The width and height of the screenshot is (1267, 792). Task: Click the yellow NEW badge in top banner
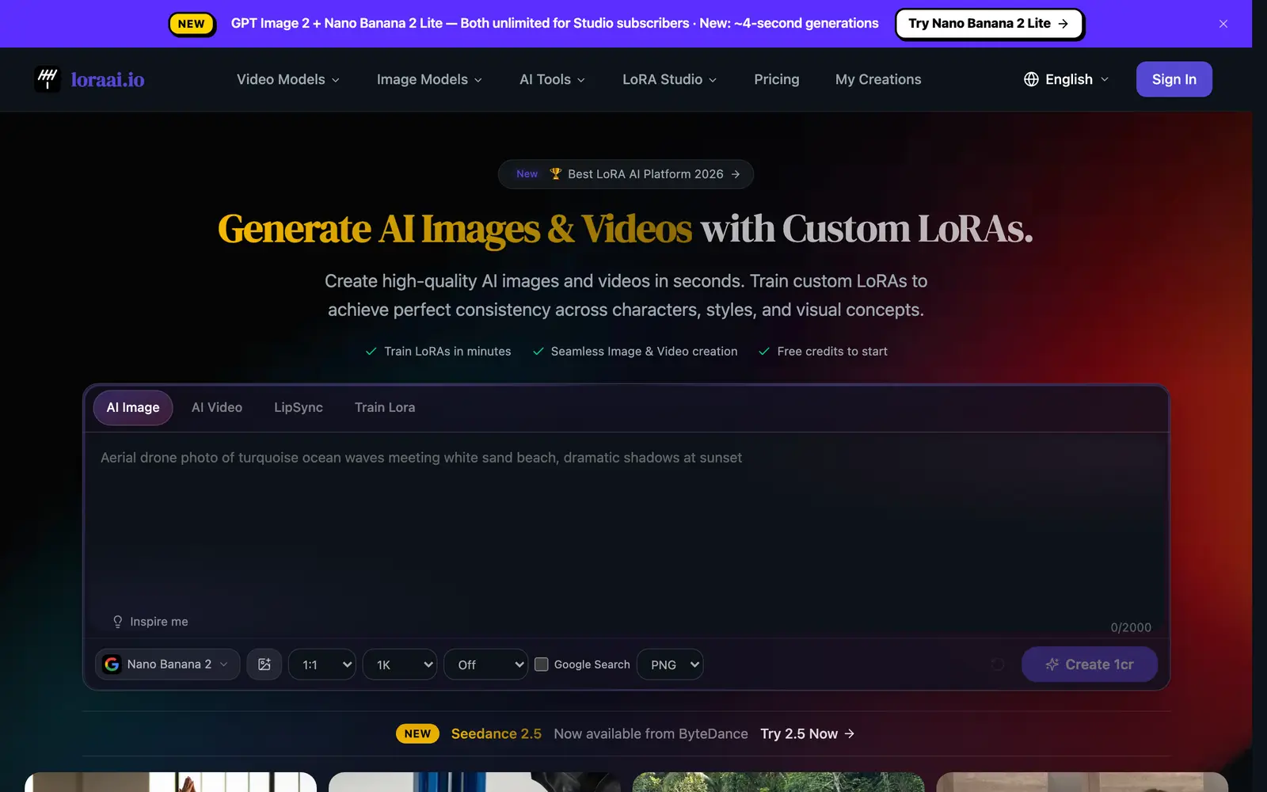(192, 24)
